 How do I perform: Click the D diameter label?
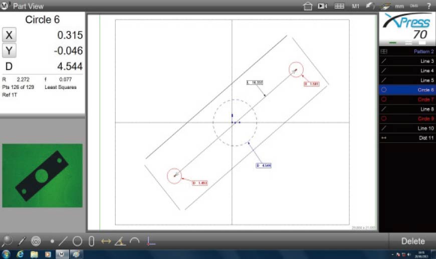point(9,66)
